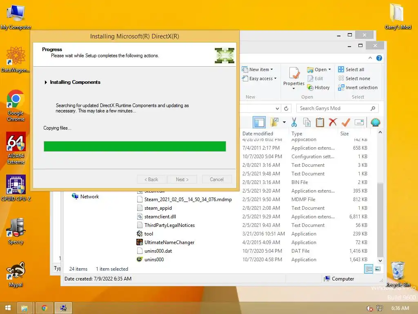418x314 pixels.
Task: Select the steam_appid file
Action: pos(154,208)
